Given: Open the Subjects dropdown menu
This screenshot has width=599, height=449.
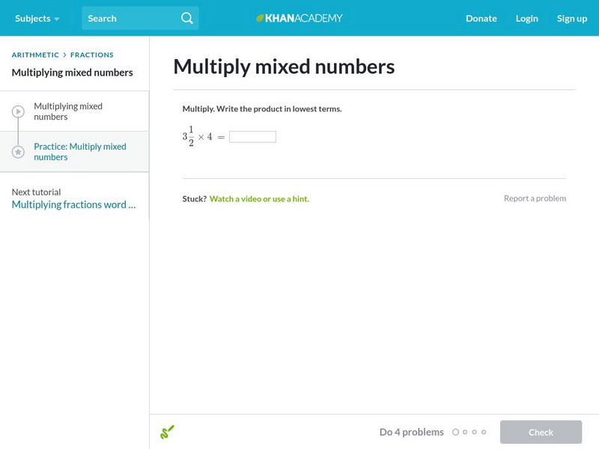Looking at the screenshot, I should (37, 18).
